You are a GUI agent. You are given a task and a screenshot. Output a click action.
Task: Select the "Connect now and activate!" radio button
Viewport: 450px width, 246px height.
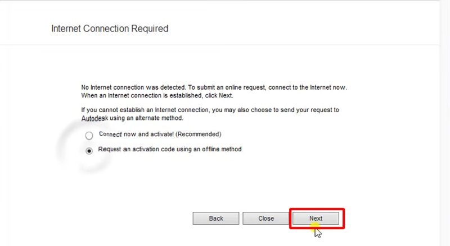[89, 136]
